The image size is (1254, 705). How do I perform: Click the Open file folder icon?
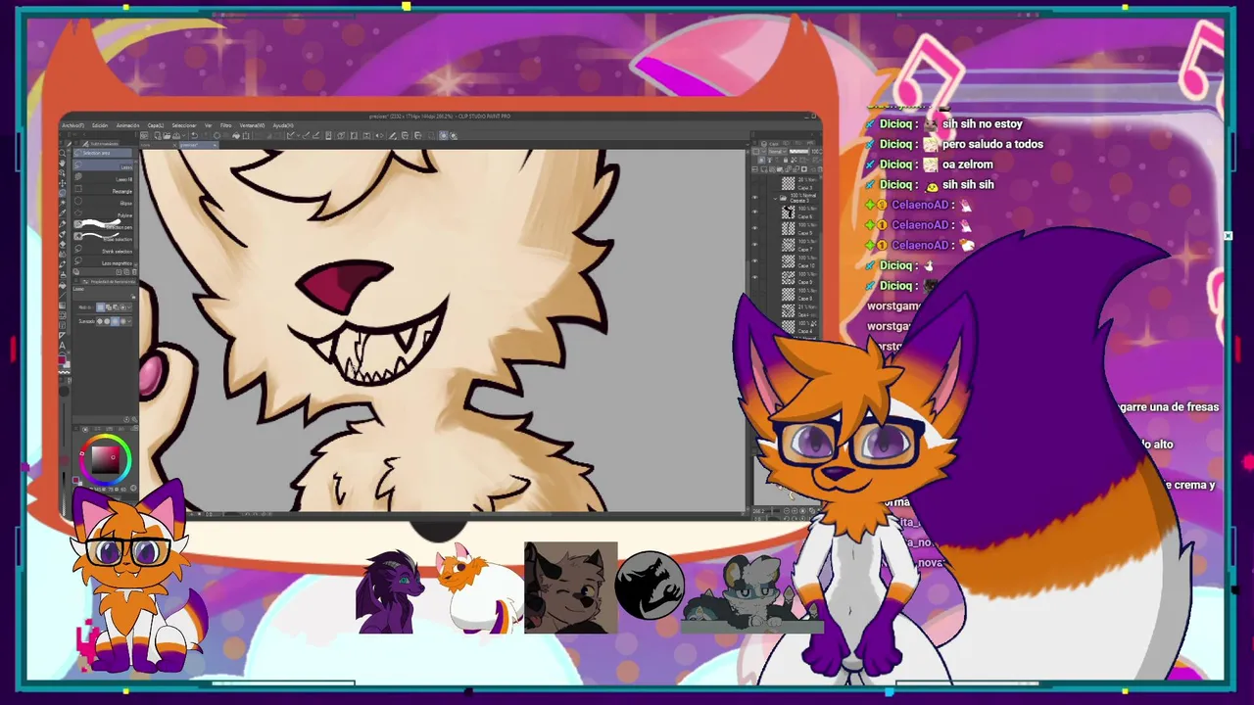point(167,135)
